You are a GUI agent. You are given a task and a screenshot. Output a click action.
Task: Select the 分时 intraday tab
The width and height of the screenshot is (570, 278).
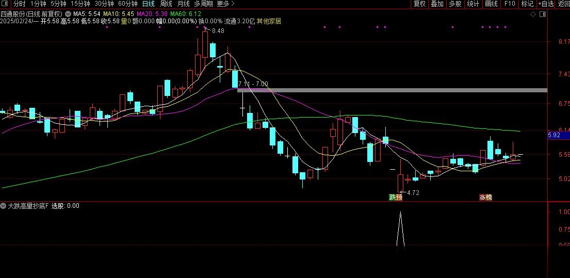(x=19, y=4)
